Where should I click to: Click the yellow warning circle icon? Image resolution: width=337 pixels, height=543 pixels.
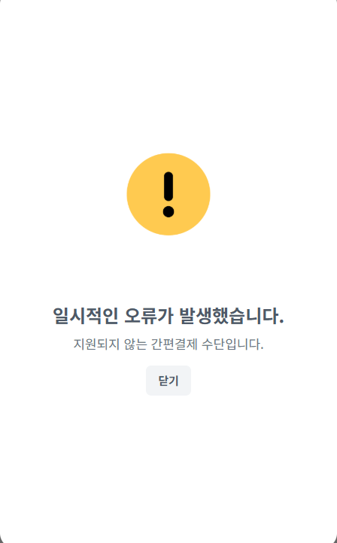pos(168,194)
